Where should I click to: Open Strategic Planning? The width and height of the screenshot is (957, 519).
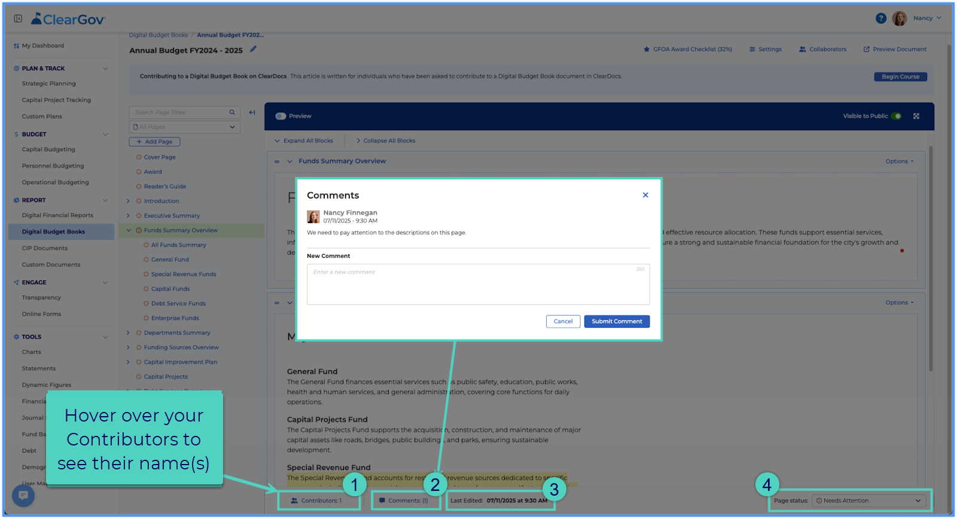coord(48,84)
